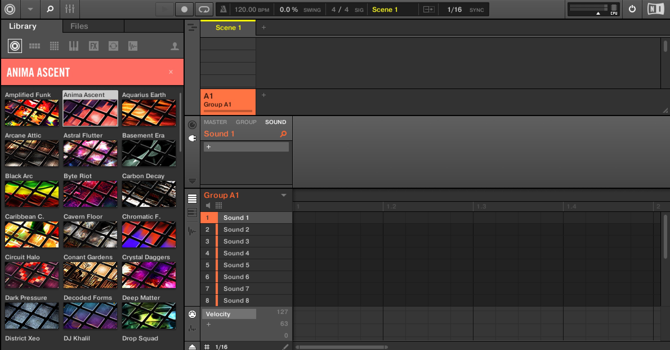Start playback with the play button

[x=165, y=10]
